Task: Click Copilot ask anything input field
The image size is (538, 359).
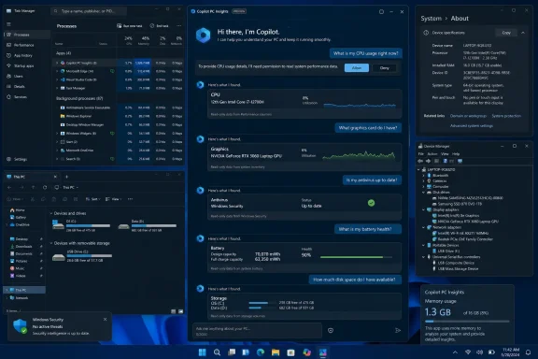Action: [x=257, y=331]
